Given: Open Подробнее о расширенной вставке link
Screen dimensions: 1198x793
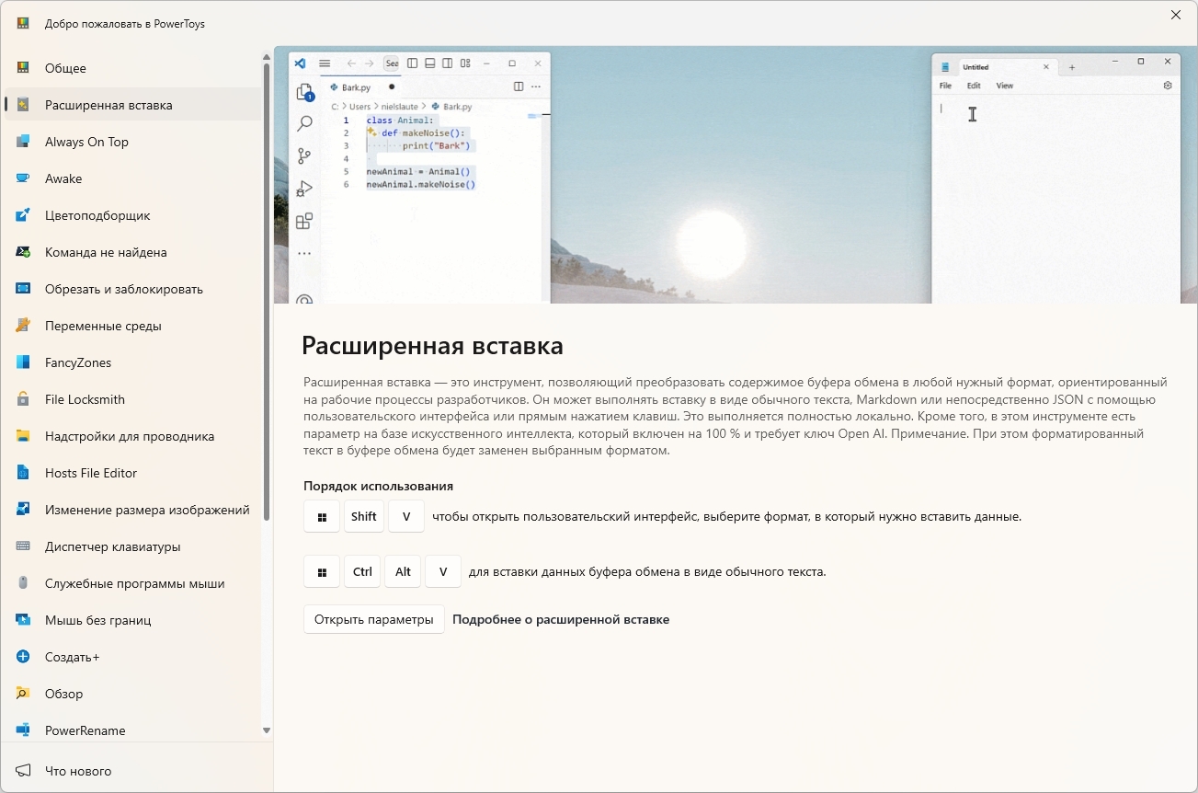Looking at the screenshot, I should tap(561, 619).
